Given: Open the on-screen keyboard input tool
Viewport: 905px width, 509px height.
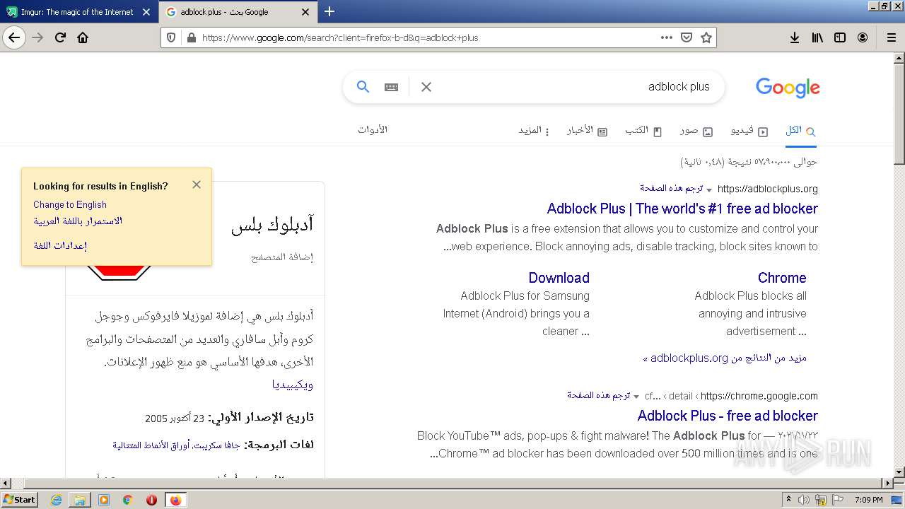Looking at the screenshot, I should tap(391, 87).
